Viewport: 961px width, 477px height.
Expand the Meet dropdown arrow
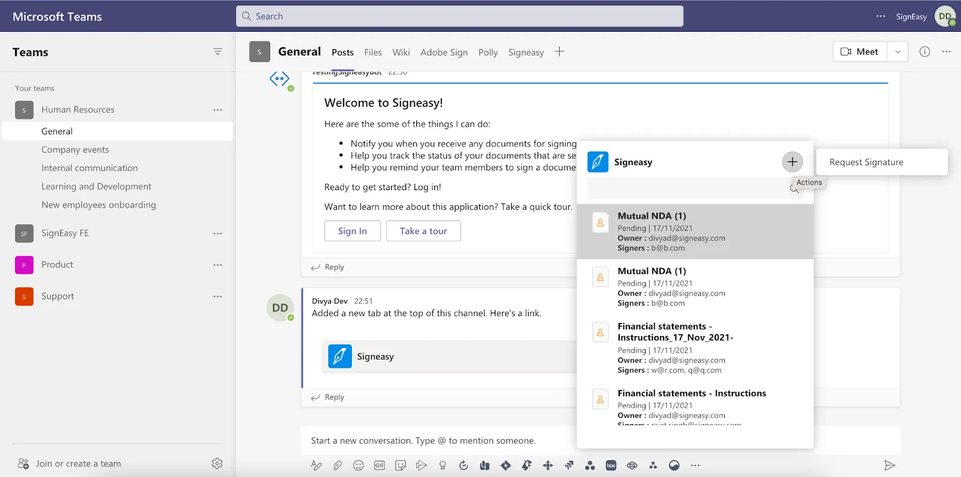[x=898, y=52]
